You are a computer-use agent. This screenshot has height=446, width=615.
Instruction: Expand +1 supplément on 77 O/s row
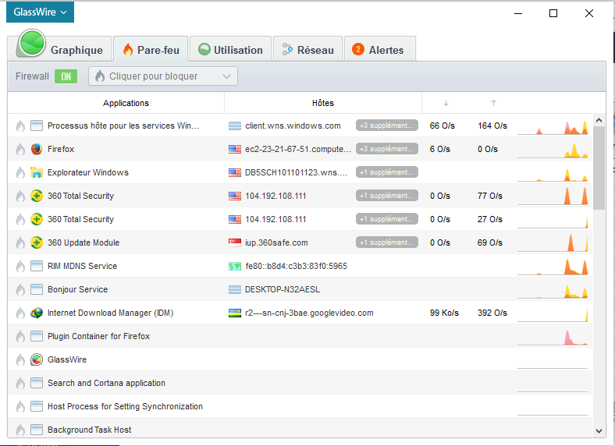[x=387, y=196]
